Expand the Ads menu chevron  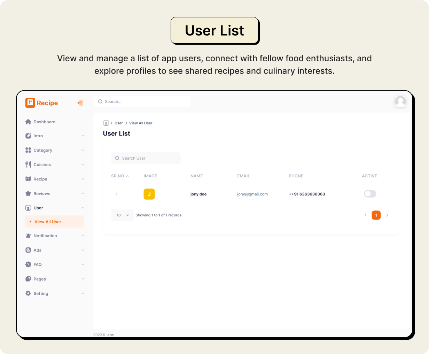(83, 250)
